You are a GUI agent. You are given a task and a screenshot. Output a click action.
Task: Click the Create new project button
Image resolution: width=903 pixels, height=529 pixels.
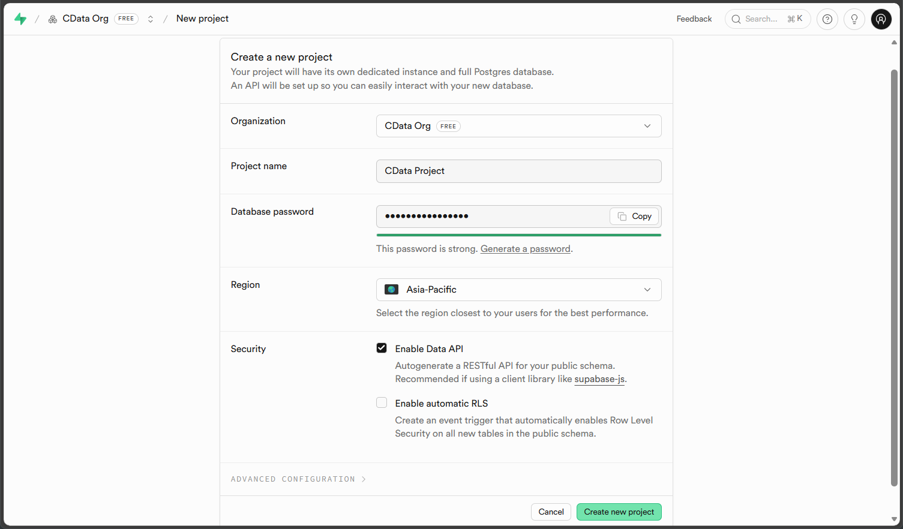(619, 512)
